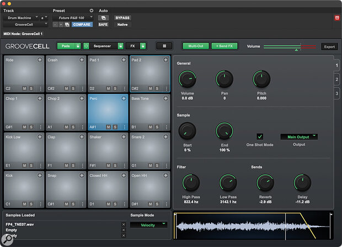Select the Snap pad
The width and height of the screenshot is (342, 247).
coord(66,190)
